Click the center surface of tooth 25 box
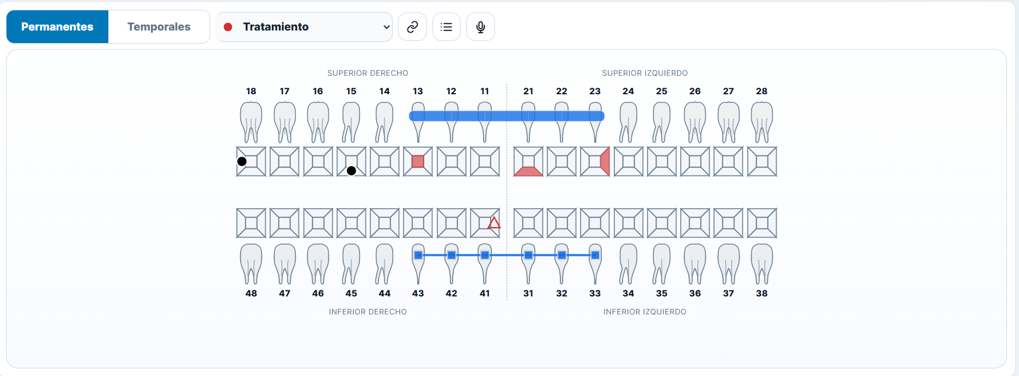The height and width of the screenshot is (376, 1019). pyautogui.click(x=662, y=161)
